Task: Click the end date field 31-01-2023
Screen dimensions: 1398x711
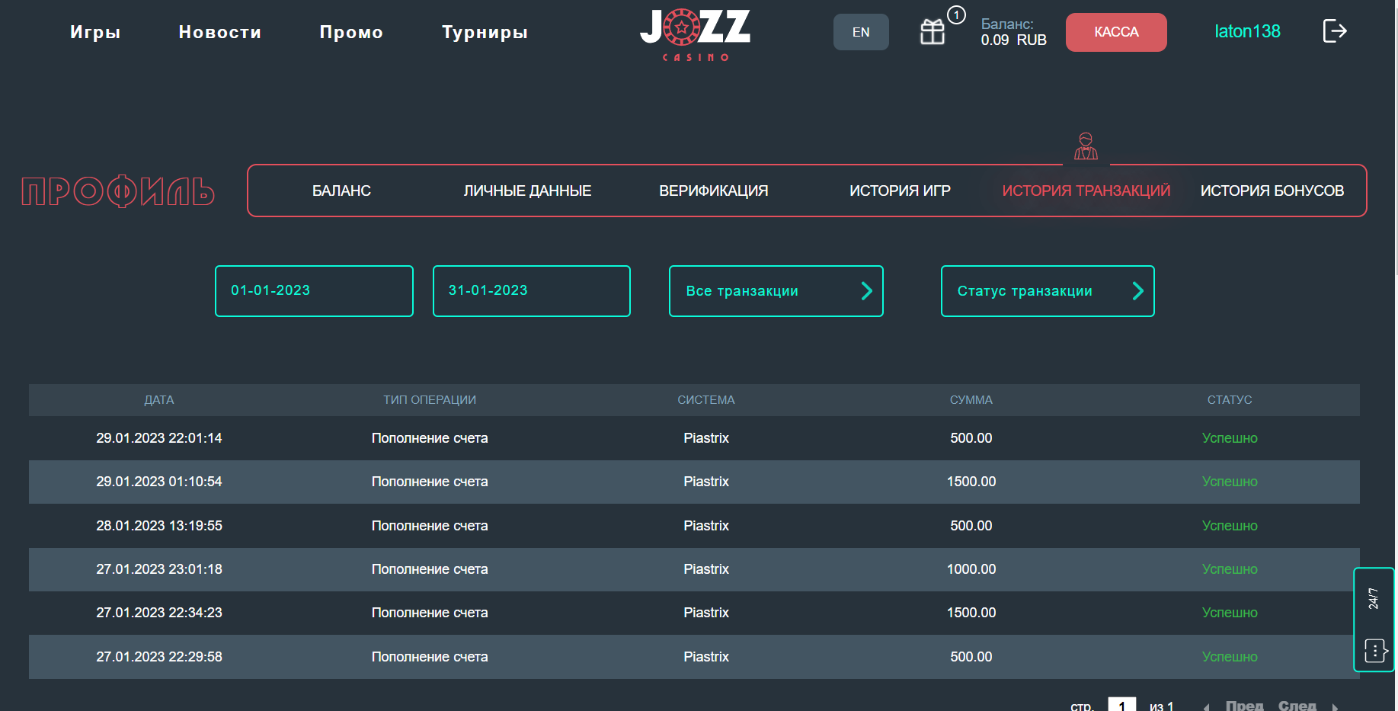Action: (531, 291)
